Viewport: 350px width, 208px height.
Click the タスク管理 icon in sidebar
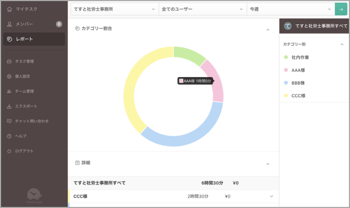pos(9,61)
